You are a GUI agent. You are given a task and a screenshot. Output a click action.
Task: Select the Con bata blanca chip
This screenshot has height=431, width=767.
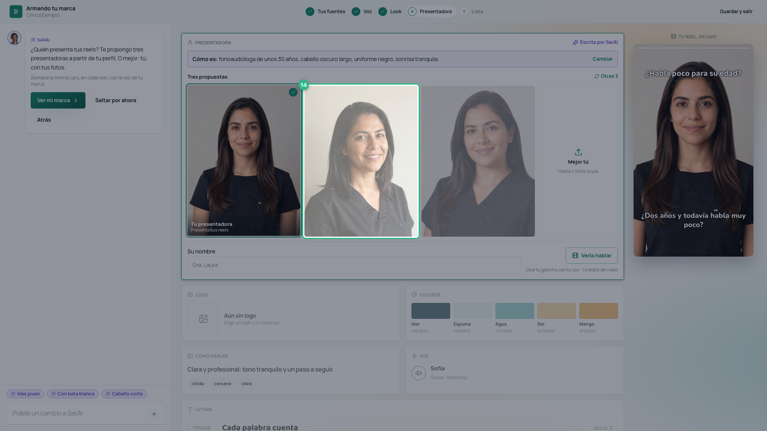73,394
